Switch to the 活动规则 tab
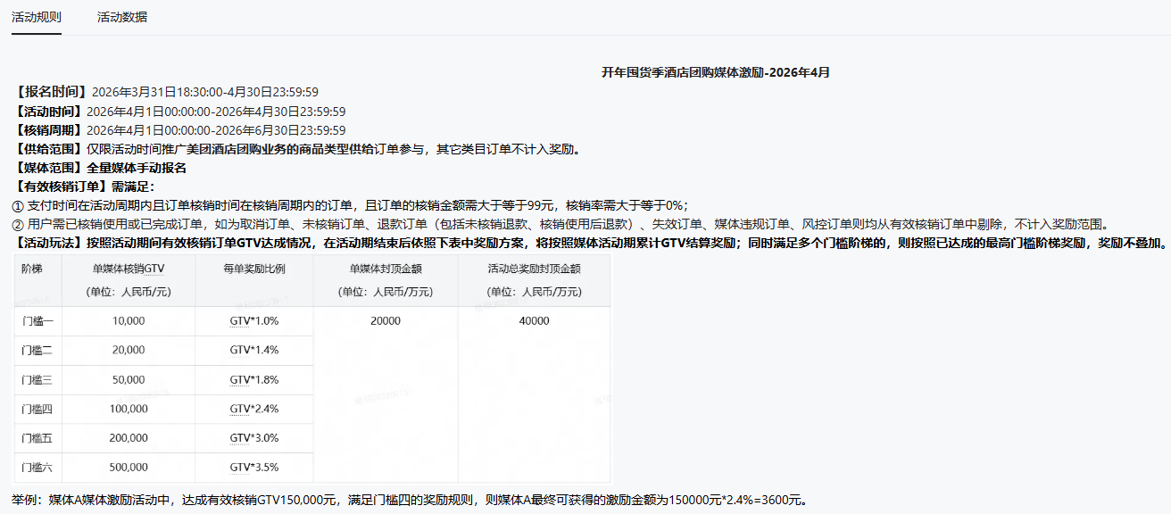 click(x=36, y=18)
